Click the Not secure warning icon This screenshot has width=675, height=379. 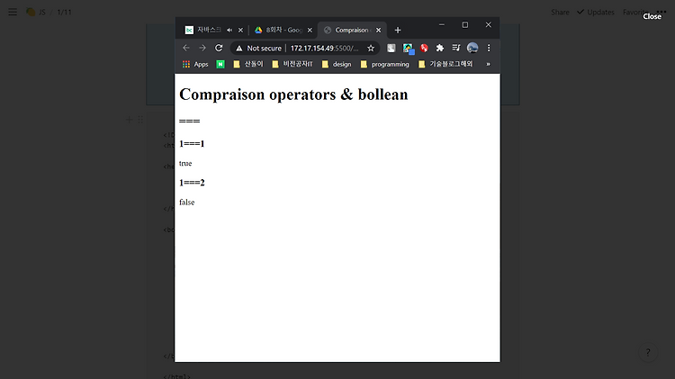click(x=239, y=49)
